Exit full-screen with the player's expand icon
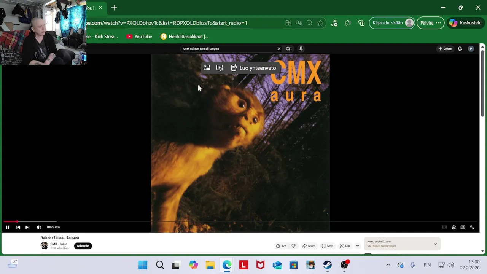Image resolution: width=487 pixels, height=274 pixels. pos(472,227)
